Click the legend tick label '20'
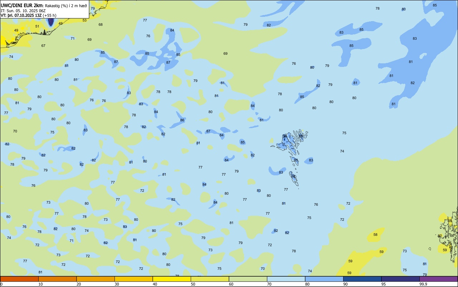The width and height of the screenshot is (458, 287). (79, 284)
